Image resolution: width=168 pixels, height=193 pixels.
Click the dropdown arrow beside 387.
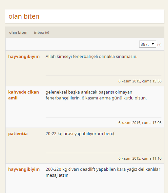pos(153,44)
